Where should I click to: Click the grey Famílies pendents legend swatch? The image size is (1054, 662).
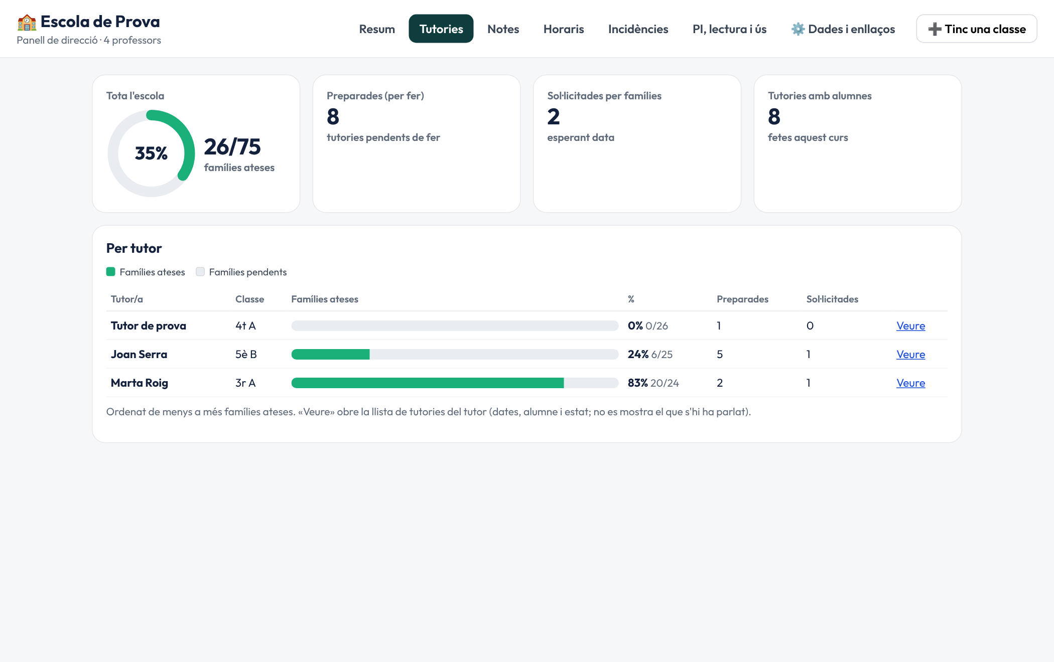(200, 272)
